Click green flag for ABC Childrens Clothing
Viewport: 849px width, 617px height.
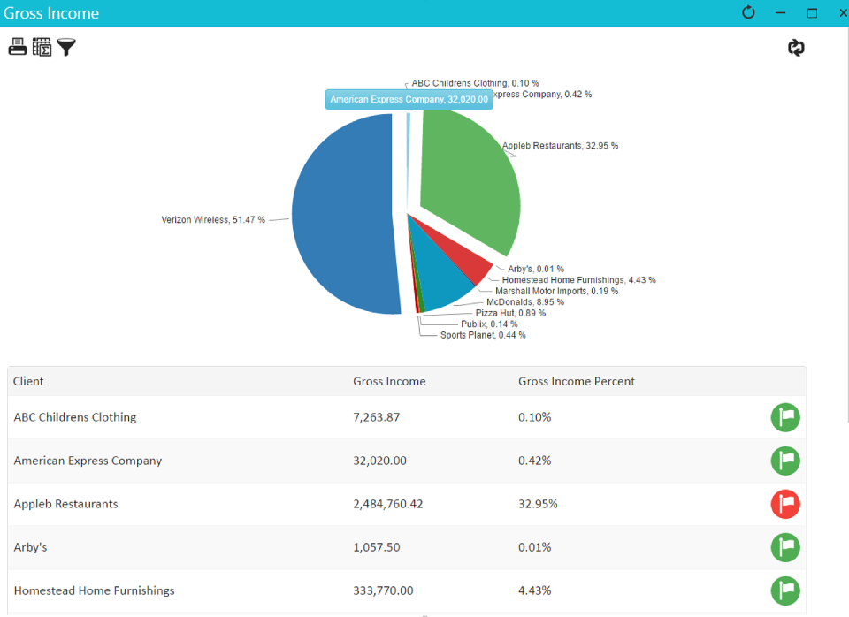[784, 417]
